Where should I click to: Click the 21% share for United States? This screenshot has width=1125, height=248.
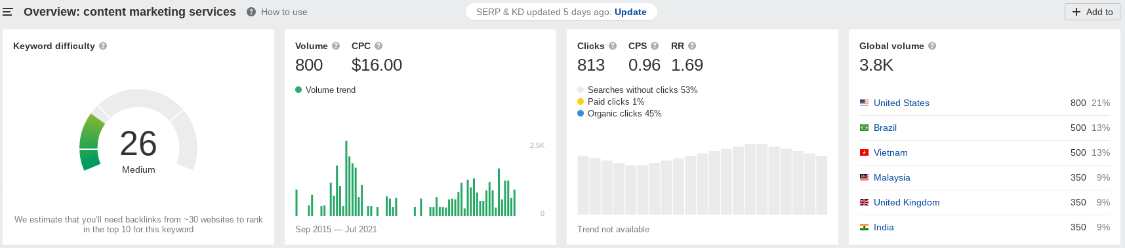(x=1101, y=103)
